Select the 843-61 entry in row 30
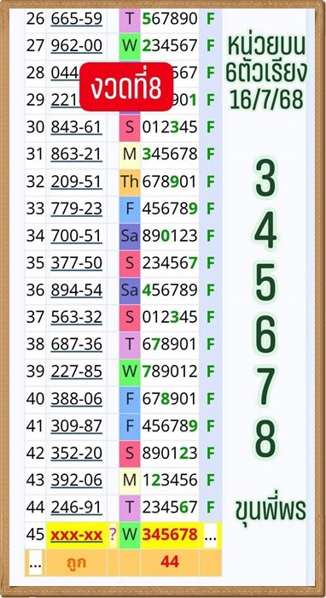Screen dimensions: 326x598 (x=77, y=127)
